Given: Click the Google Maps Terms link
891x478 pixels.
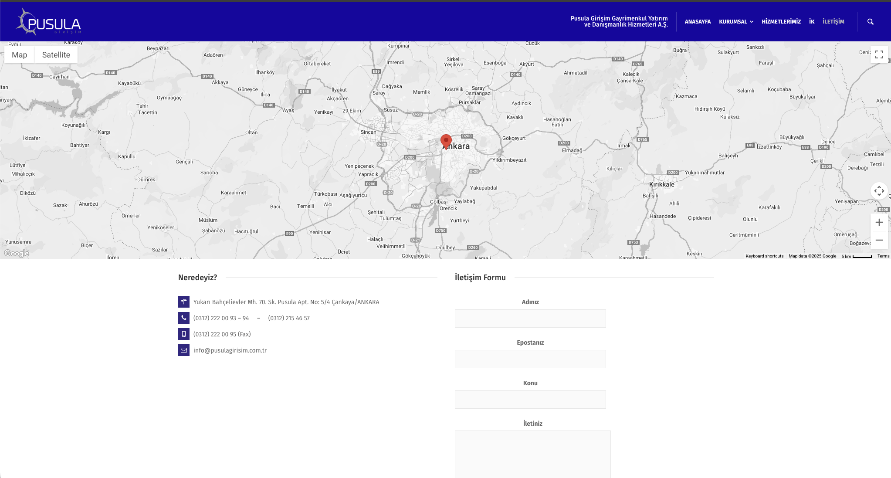Looking at the screenshot, I should tap(883, 256).
